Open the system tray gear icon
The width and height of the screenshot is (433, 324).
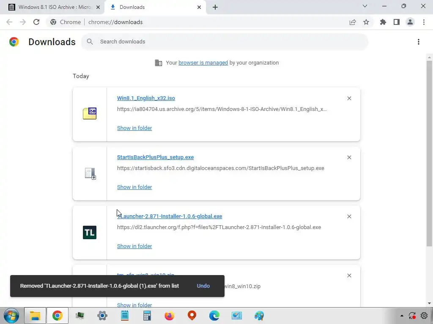click(424, 316)
